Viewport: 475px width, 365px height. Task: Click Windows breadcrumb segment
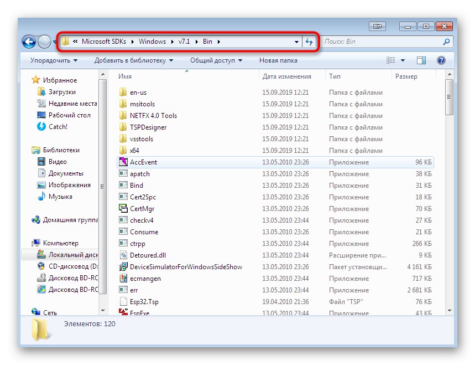(x=152, y=42)
